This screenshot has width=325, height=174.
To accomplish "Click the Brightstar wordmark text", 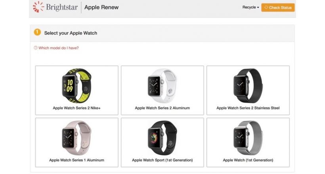I will pos(62,7).
